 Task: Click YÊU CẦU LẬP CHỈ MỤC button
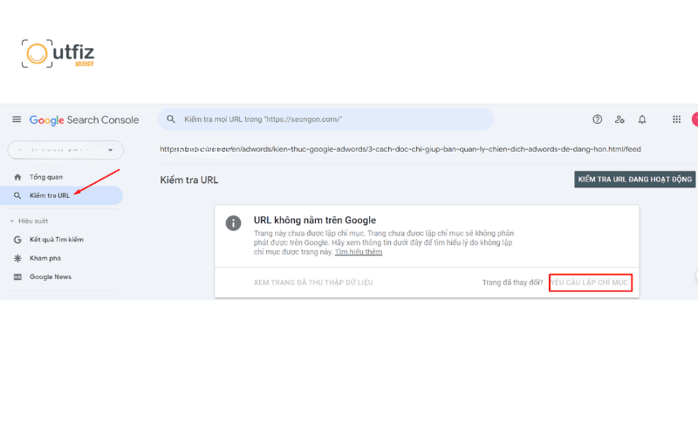591,283
